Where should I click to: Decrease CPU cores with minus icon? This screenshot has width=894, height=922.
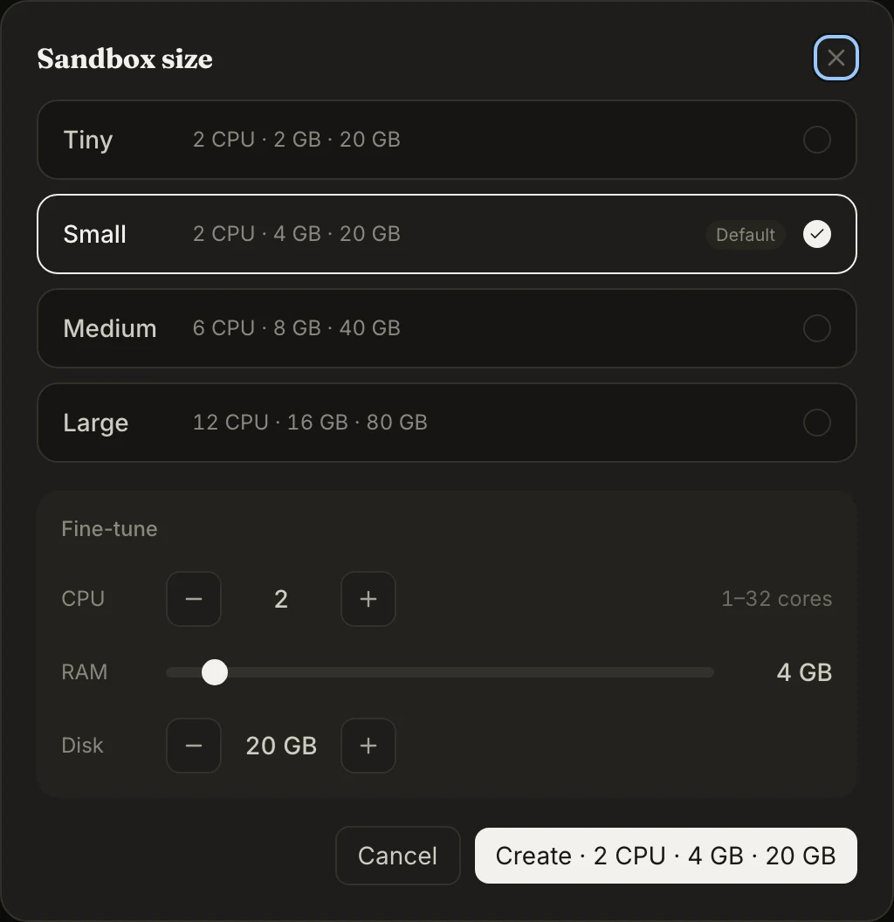[194, 599]
